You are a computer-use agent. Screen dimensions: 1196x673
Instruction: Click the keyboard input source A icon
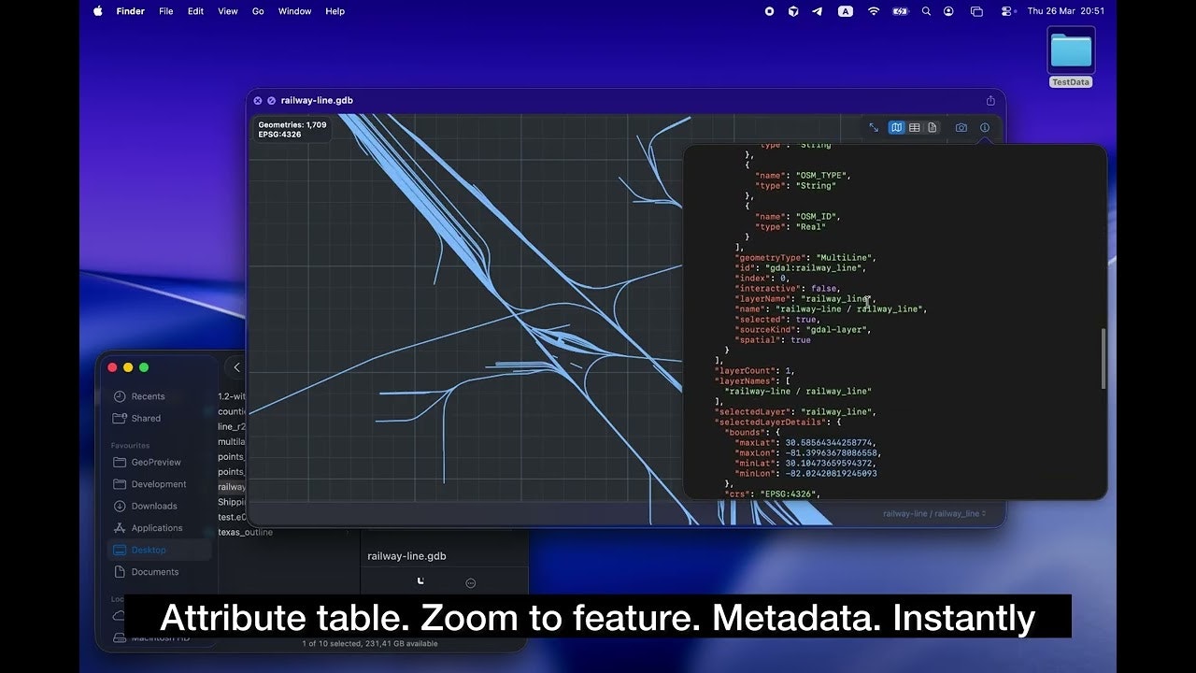[x=846, y=11]
